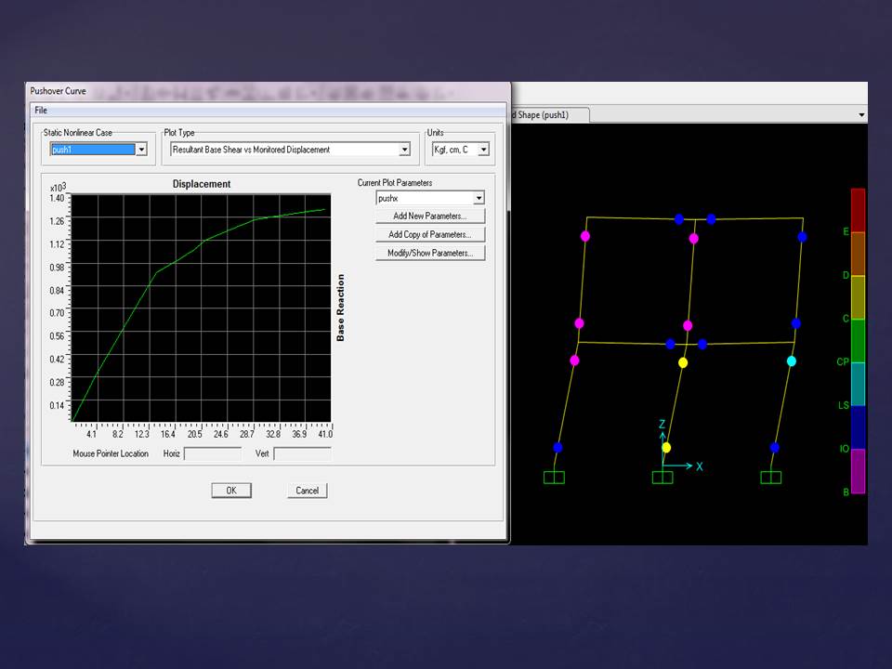
Task: Click Add New Parameters button
Action: click(x=430, y=216)
